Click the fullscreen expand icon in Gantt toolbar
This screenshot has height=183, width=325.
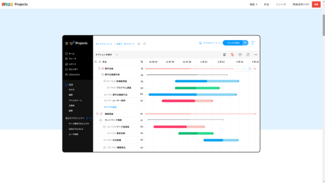tap(248, 55)
